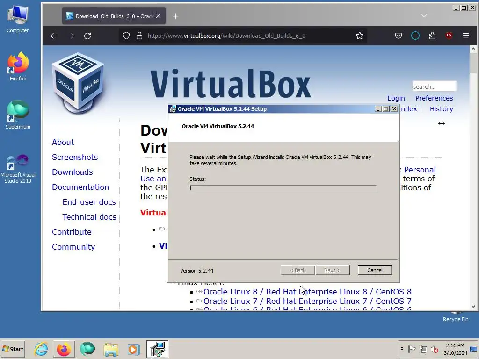Click page scrollbar up arrow
Viewport: 479px width, 359px height.
473,49
